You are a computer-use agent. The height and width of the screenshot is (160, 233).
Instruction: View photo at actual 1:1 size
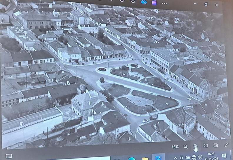[216, 145]
